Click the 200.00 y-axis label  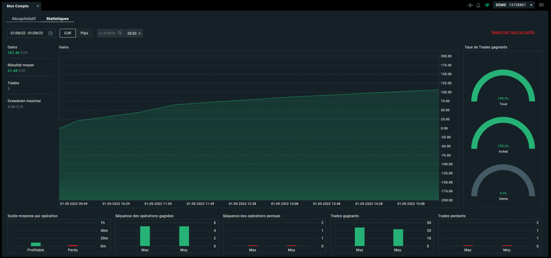point(446,56)
